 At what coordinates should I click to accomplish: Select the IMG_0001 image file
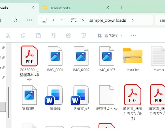[55, 59]
